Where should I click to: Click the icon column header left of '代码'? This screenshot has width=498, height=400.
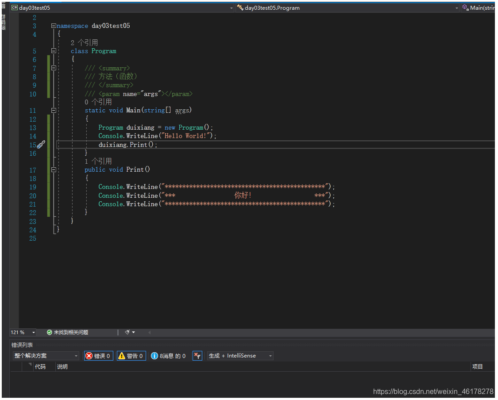tap(28, 368)
